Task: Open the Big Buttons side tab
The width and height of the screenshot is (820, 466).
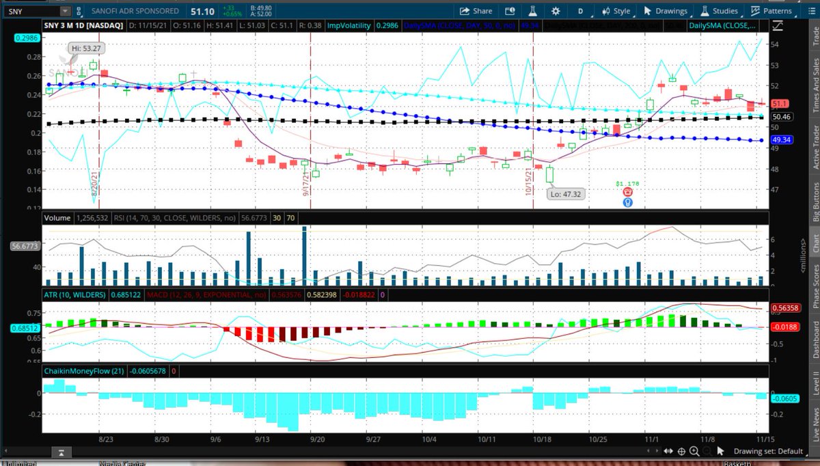Action: point(815,203)
